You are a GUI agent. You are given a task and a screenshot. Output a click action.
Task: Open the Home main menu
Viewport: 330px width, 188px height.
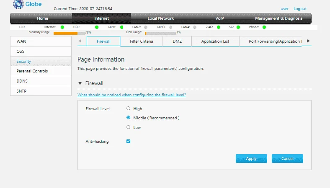[43, 18]
